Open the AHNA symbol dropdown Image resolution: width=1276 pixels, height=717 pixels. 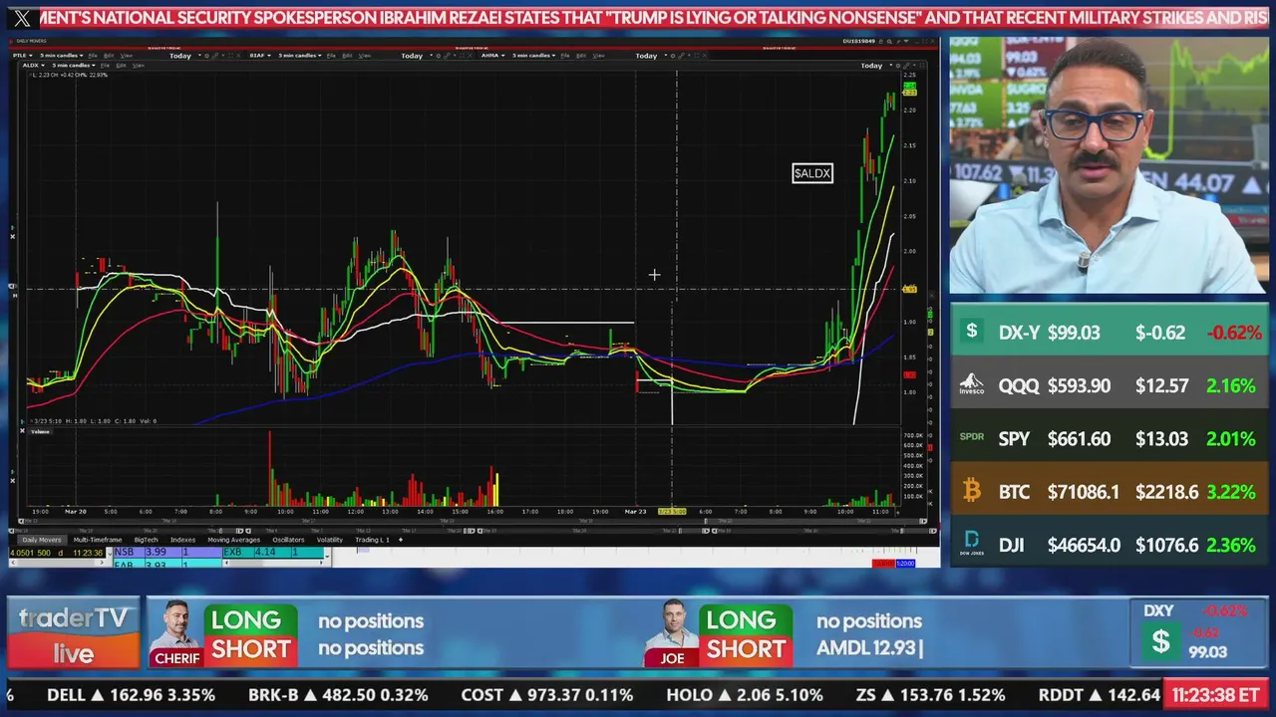pos(492,56)
